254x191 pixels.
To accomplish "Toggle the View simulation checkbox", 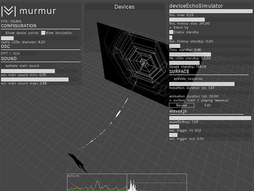I will (43, 33).
